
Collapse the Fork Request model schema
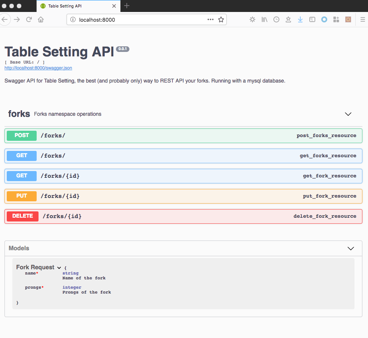[59, 267]
